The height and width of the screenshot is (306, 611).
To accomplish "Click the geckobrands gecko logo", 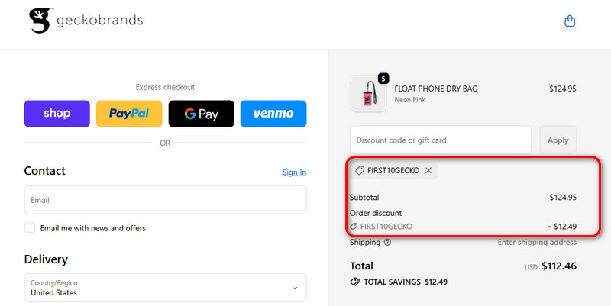I will pos(40,21).
